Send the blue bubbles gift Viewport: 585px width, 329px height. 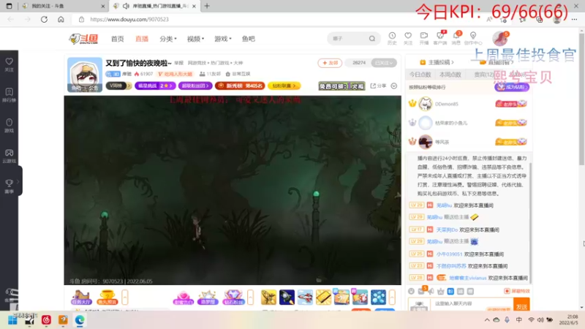tap(378, 298)
